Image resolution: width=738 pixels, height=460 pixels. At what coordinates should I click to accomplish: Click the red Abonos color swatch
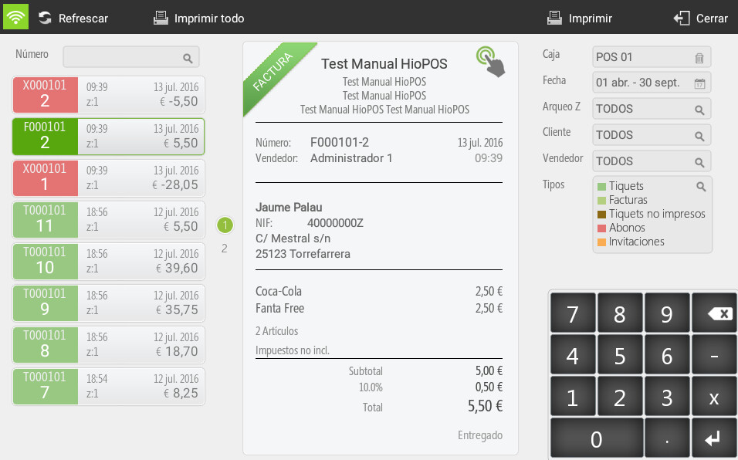pyautogui.click(x=602, y=228)
